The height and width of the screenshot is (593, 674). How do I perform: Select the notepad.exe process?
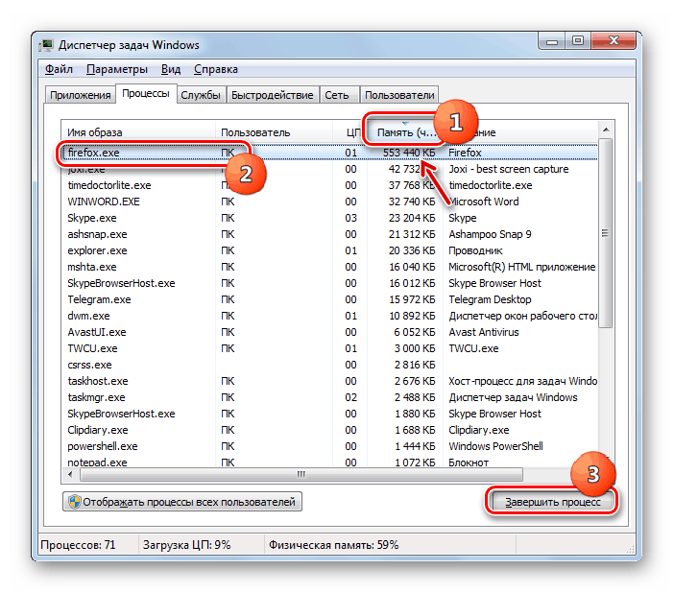329,463
